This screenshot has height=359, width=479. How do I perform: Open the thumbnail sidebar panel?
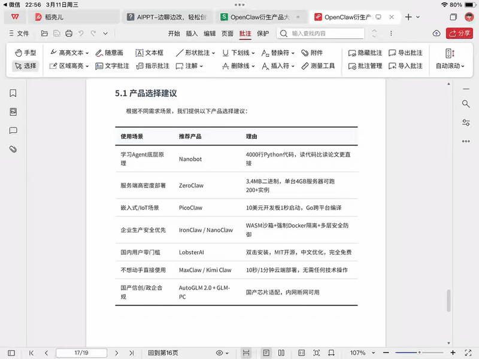pyautogui.click(x=13, y=112)
